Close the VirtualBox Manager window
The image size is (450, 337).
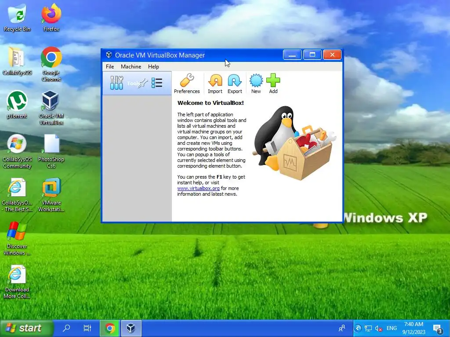[332, 55]
